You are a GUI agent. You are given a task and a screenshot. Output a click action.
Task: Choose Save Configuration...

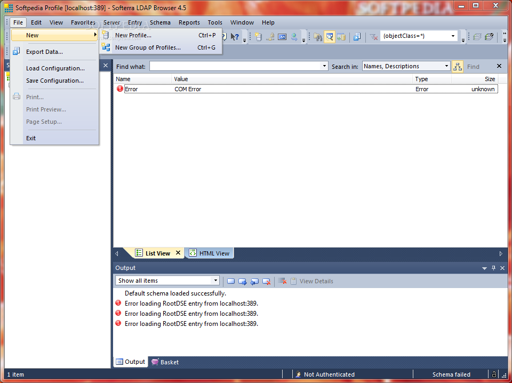pos(54,81)
